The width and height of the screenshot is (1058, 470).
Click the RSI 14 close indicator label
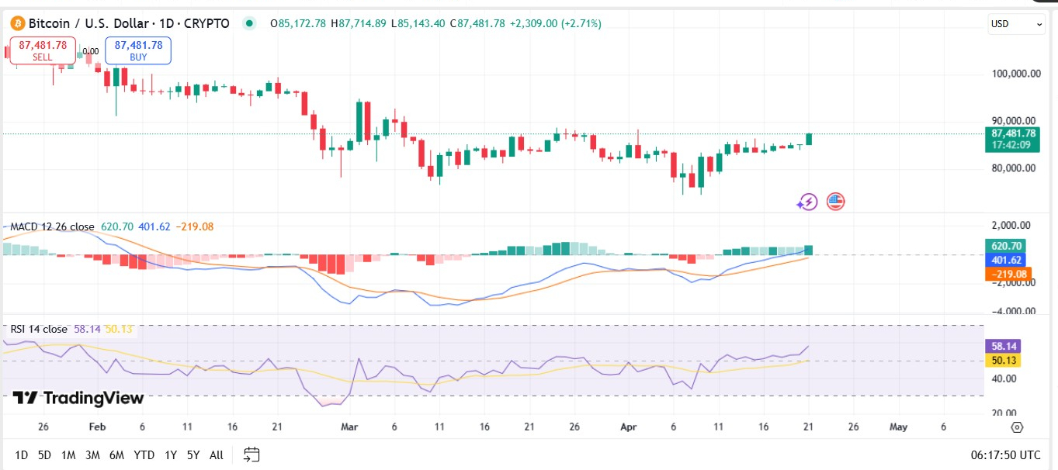point(39,329)
